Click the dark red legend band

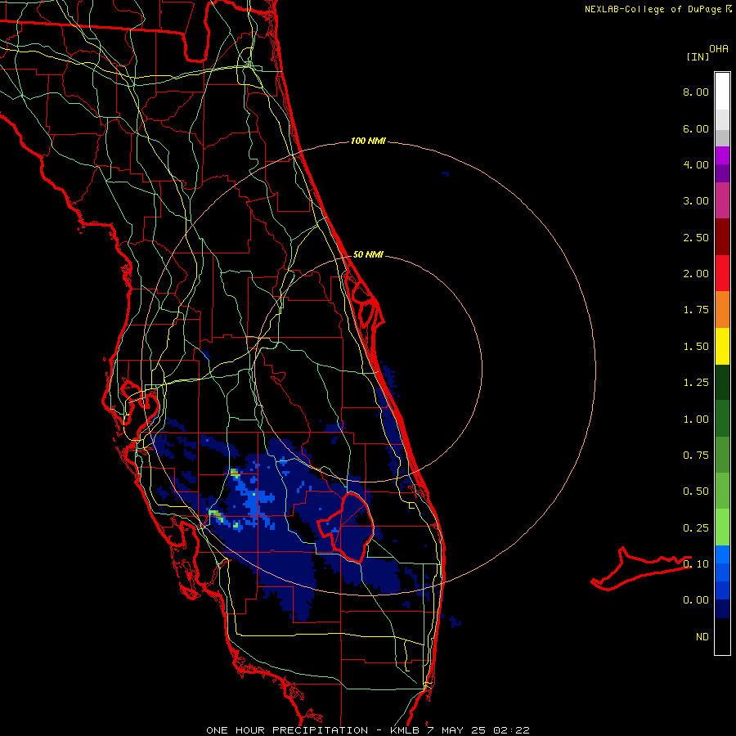tap(722, 237)
